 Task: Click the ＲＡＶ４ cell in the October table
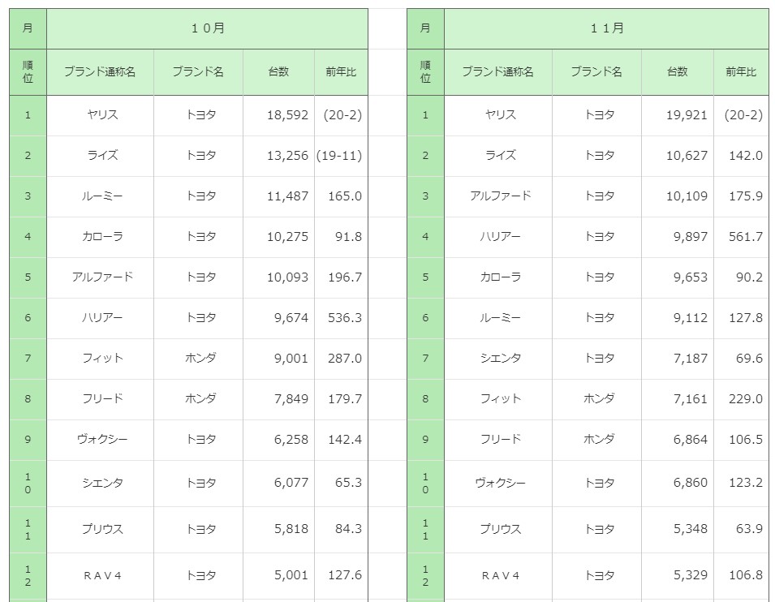102,575
